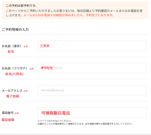Click the 必須 mark beside お名前（漢字）

tap(26, 46)
